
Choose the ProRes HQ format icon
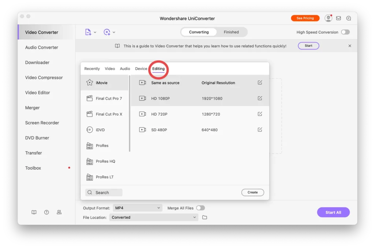pyautogui.click(x=89, y=161)
